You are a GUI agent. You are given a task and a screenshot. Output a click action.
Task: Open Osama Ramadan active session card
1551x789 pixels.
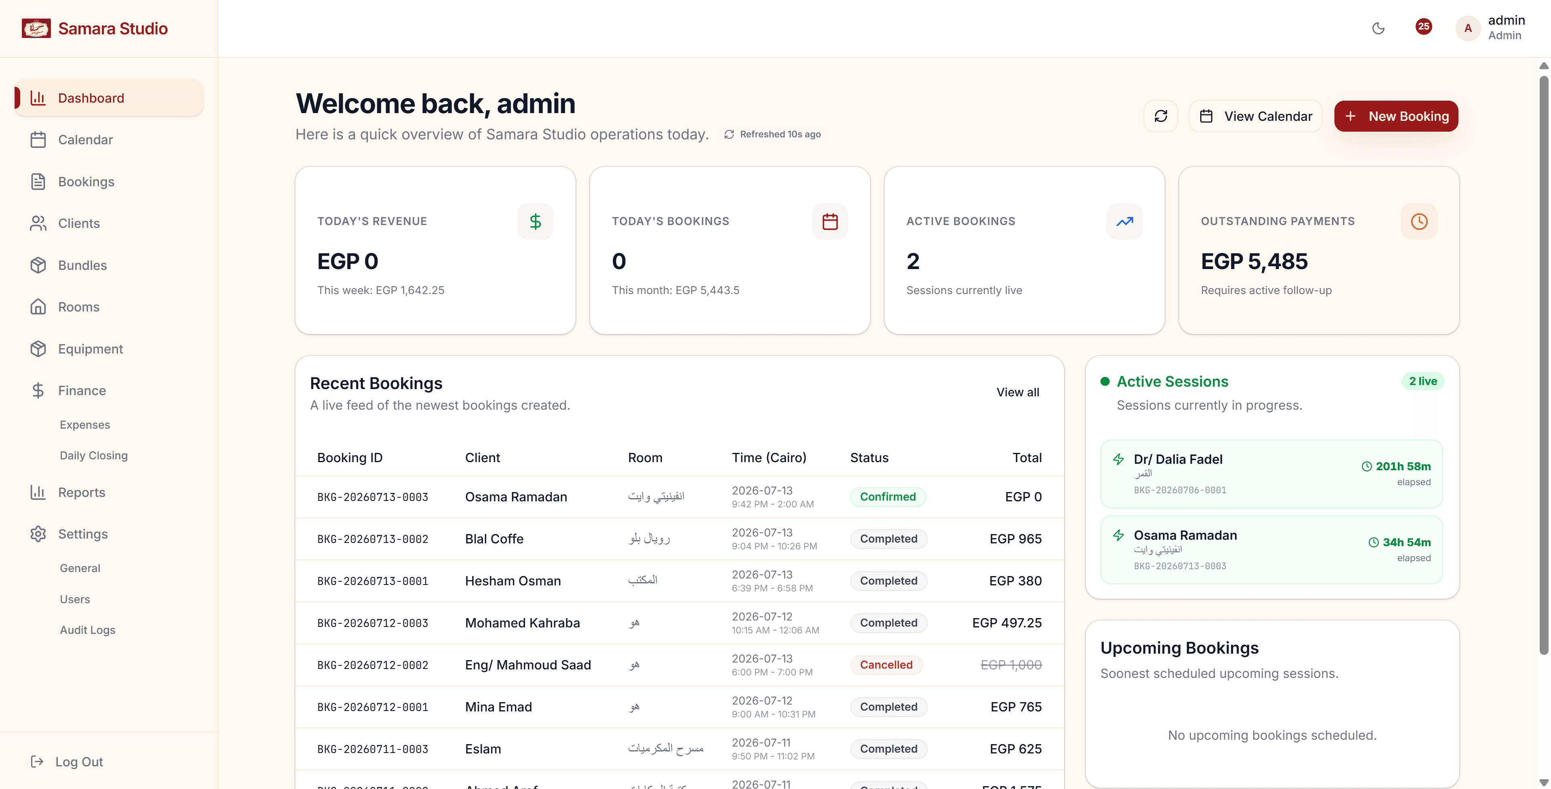(1271, 550)
